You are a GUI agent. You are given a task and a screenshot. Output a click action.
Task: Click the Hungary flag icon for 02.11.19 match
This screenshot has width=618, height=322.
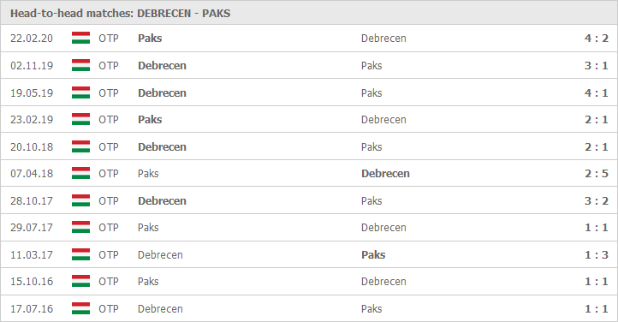80,65
